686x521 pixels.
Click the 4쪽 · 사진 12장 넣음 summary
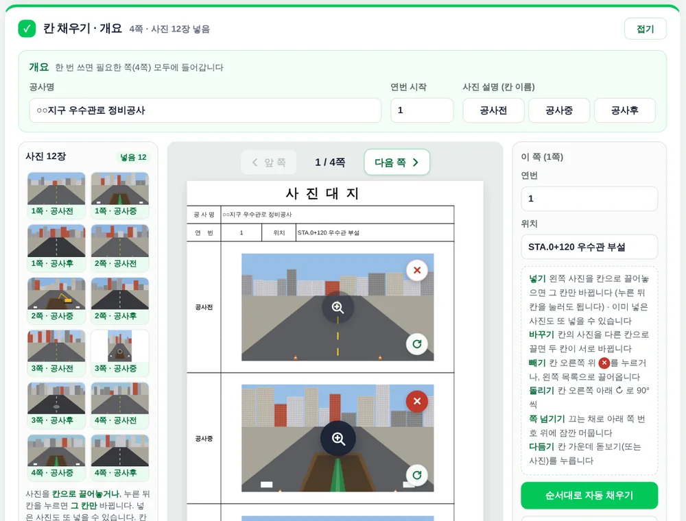pyautogui.click(x=169, y=29)
